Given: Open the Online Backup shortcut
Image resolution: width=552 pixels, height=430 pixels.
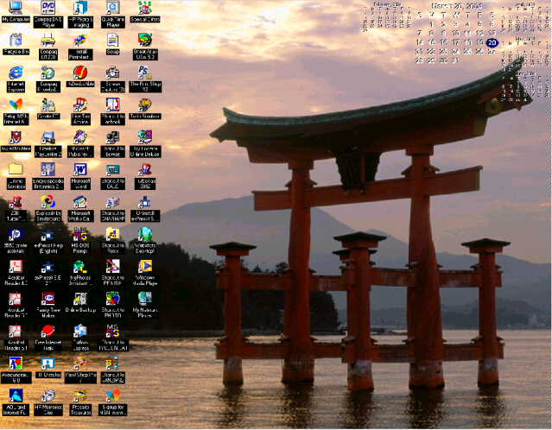Looking at the screenshot, I should (x=79, y=299).
